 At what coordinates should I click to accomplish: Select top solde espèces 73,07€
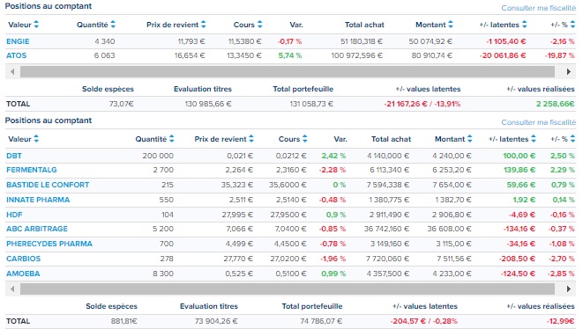coord(121,104)
